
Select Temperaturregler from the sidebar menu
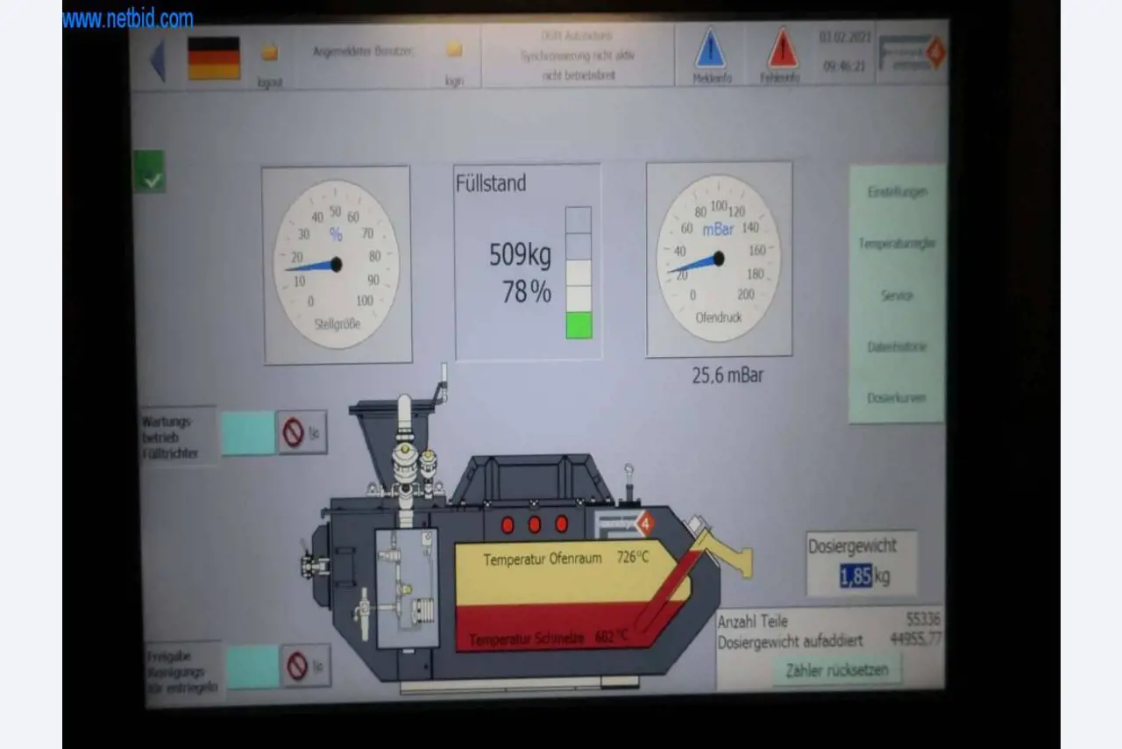896,243
